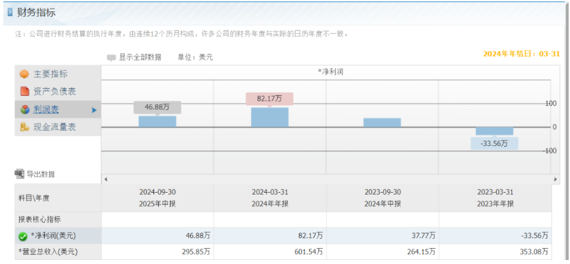Click the chart scrollbar left arrow
Viewport: 570px width, 264px height.
(105, 179)
